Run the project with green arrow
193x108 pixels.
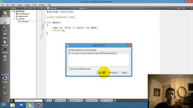tap(5, 88)
